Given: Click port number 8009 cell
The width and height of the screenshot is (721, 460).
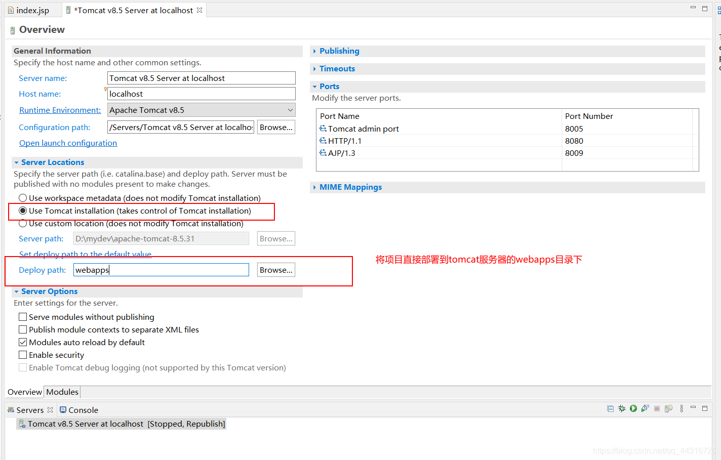Looking at the screenshot, I should pos(574,153).
